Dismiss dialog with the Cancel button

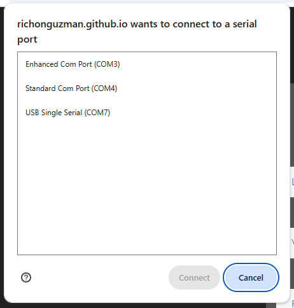tap(251, 277)
